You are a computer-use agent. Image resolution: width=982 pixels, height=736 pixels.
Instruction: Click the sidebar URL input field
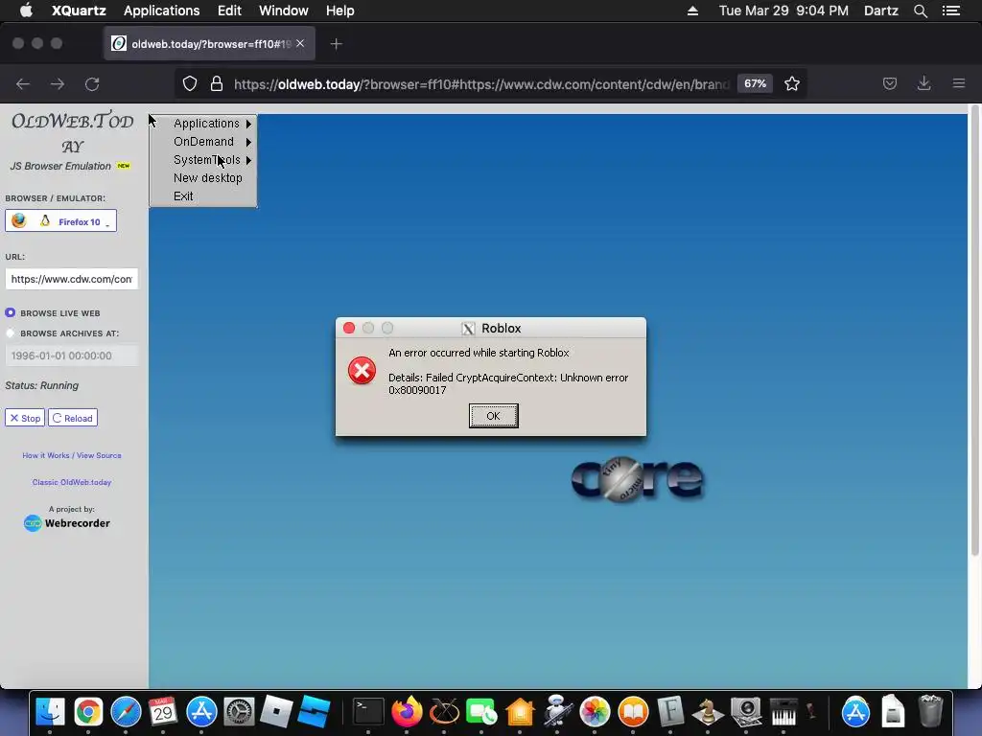click(x=71, y=279)
